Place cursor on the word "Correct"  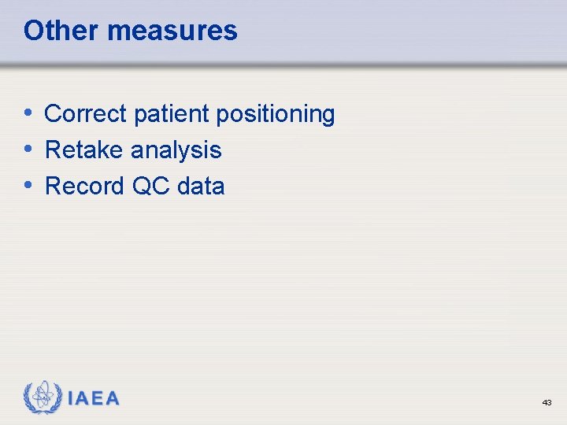pos(86,114)
